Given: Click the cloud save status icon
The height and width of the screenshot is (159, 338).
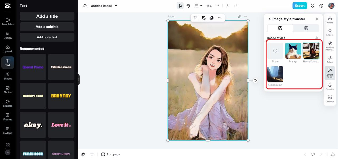Looking at the screenshot, I should click(85, 6).
